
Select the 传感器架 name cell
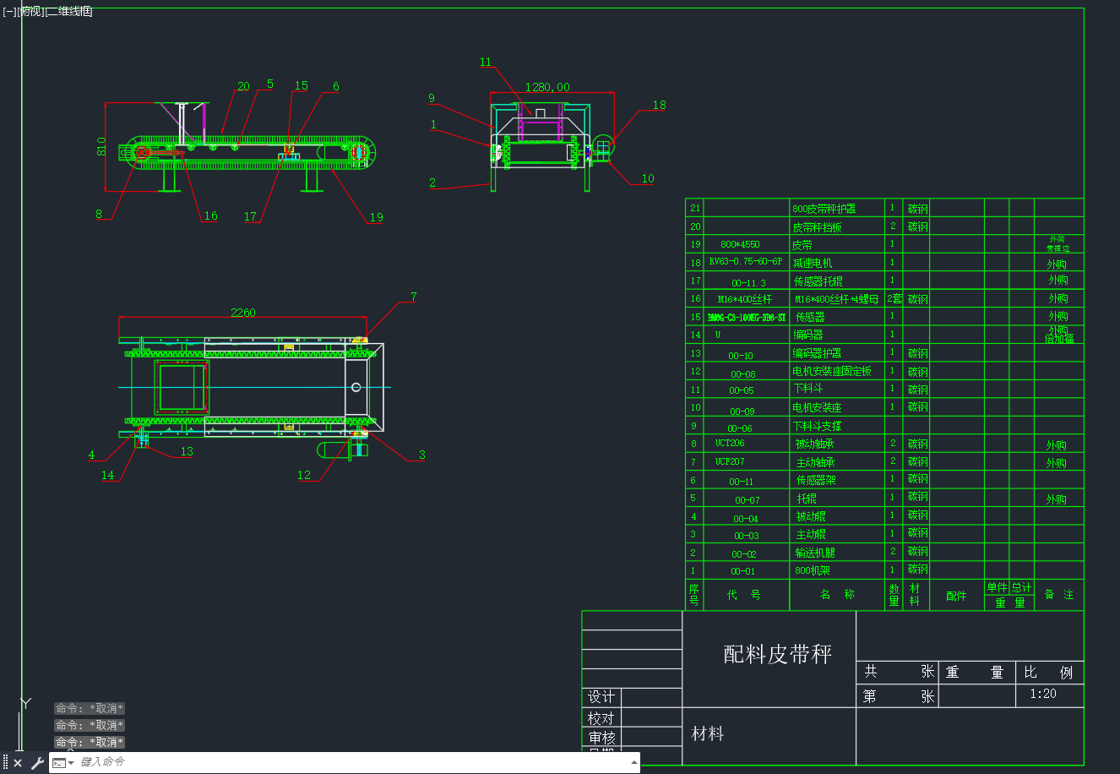click(816, 480)
